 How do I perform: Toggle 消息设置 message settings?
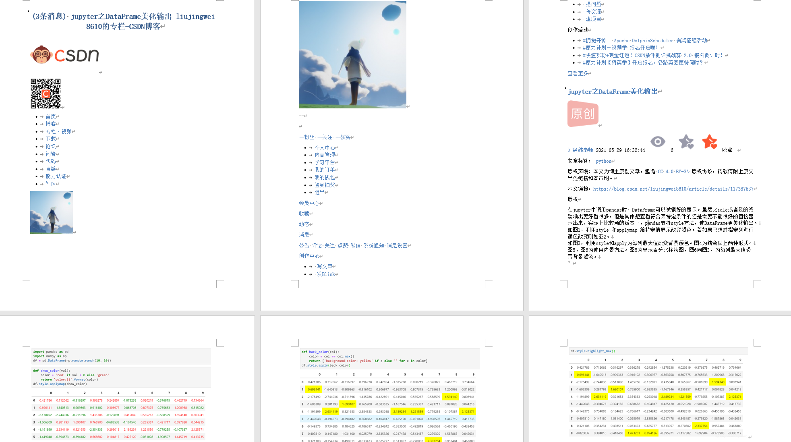tap(398, 245)
